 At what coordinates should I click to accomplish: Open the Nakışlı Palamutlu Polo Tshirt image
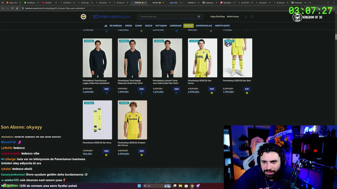click(132, 58)
